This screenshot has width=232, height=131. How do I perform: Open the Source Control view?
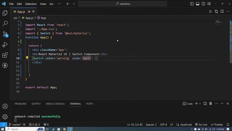tap(5, 34)
